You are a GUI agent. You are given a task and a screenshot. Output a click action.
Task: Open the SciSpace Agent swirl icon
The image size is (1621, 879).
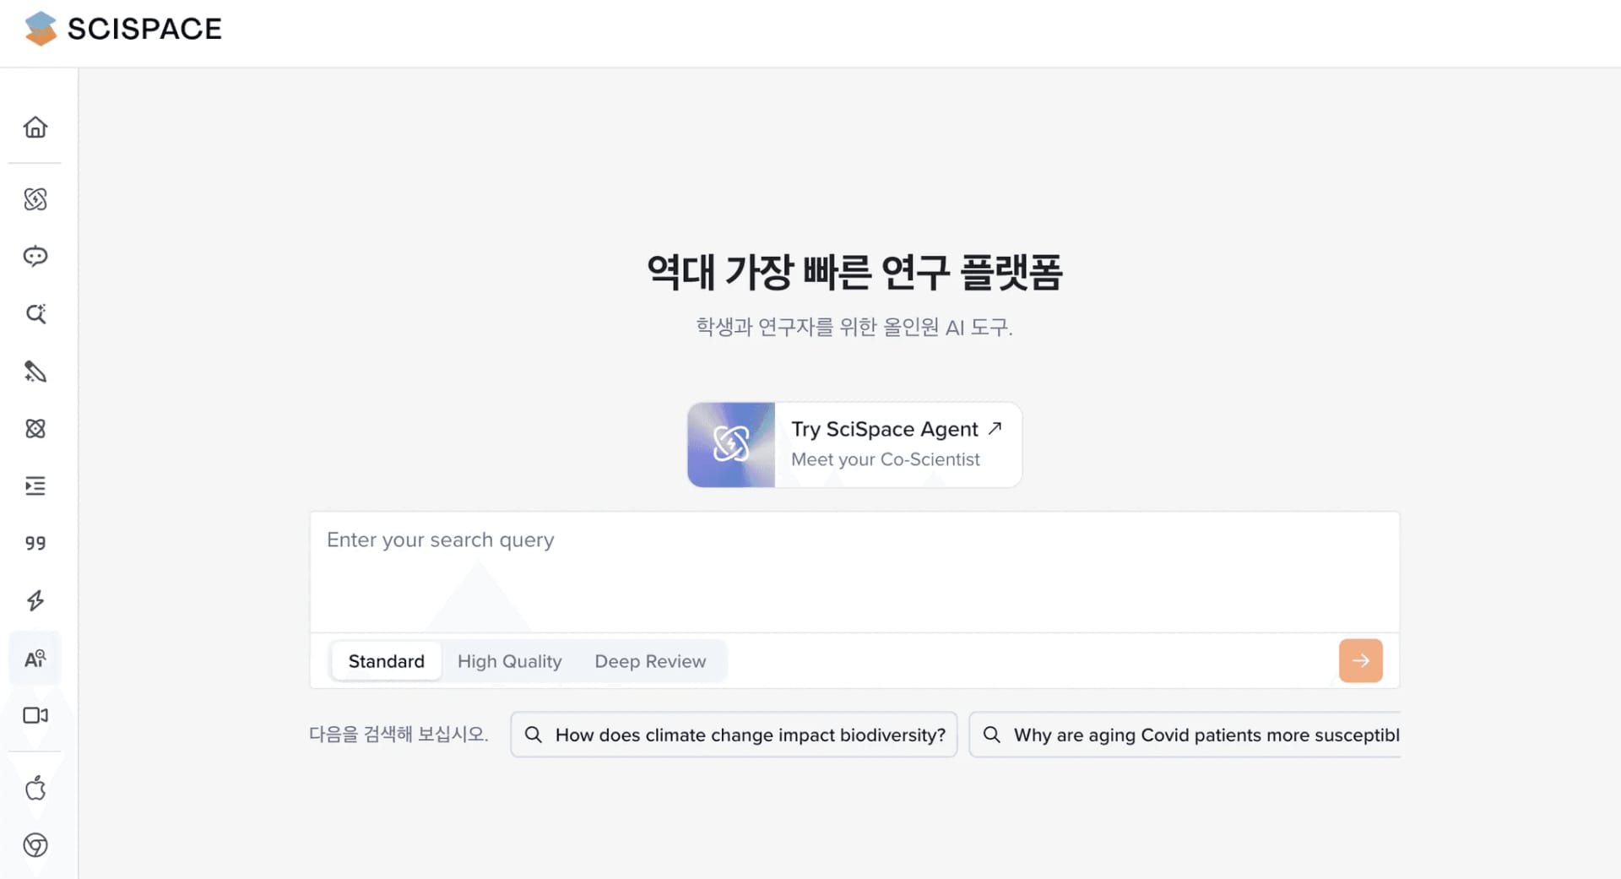click(35, 200)
